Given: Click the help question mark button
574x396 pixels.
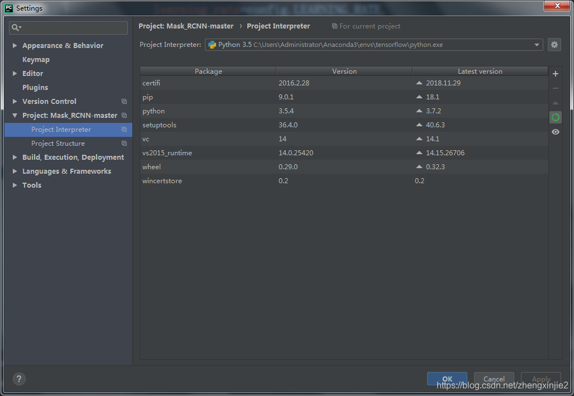Looking at the screenshot, I should point(19,379).
